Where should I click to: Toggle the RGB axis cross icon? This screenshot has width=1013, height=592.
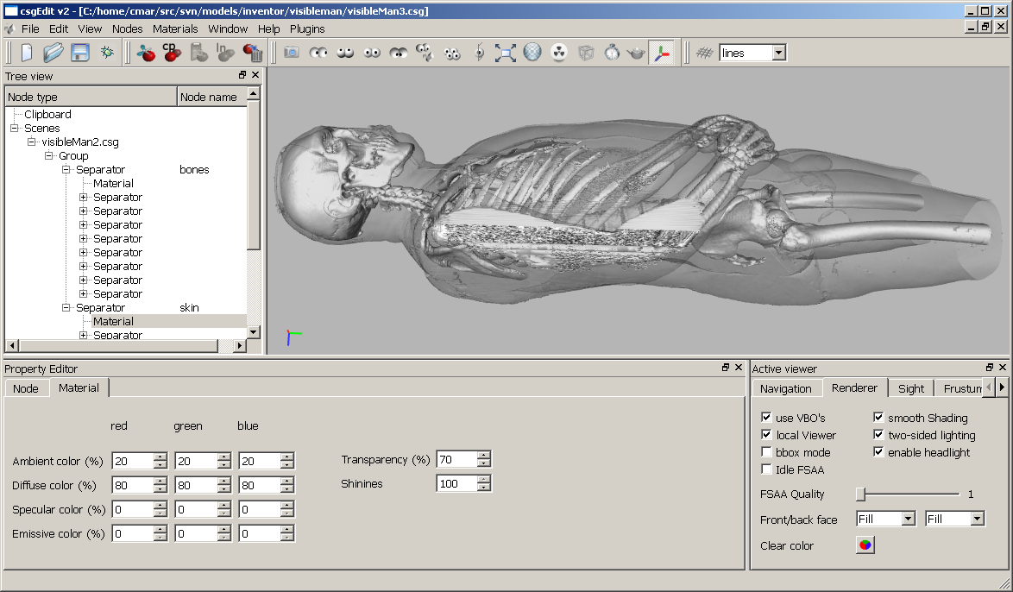662,53
